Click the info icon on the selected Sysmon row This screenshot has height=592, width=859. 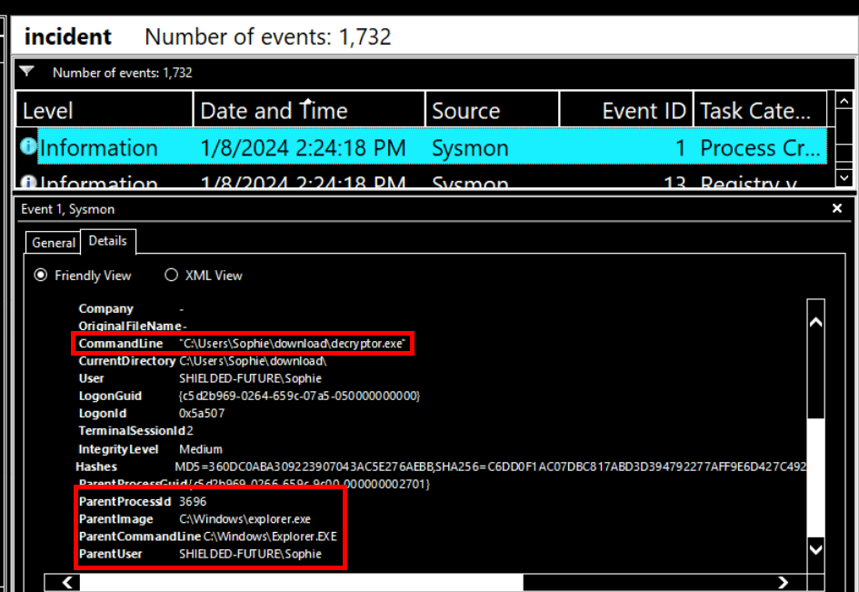(28, 147)
